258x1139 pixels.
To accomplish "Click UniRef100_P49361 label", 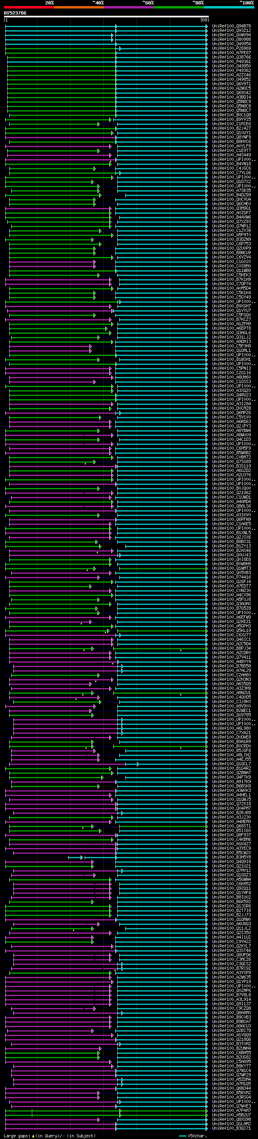I will click(x=231, y=61).
